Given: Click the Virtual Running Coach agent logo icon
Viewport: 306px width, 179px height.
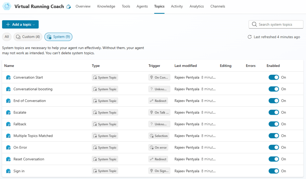Looking at the screenshot, I should coord(7,6).
